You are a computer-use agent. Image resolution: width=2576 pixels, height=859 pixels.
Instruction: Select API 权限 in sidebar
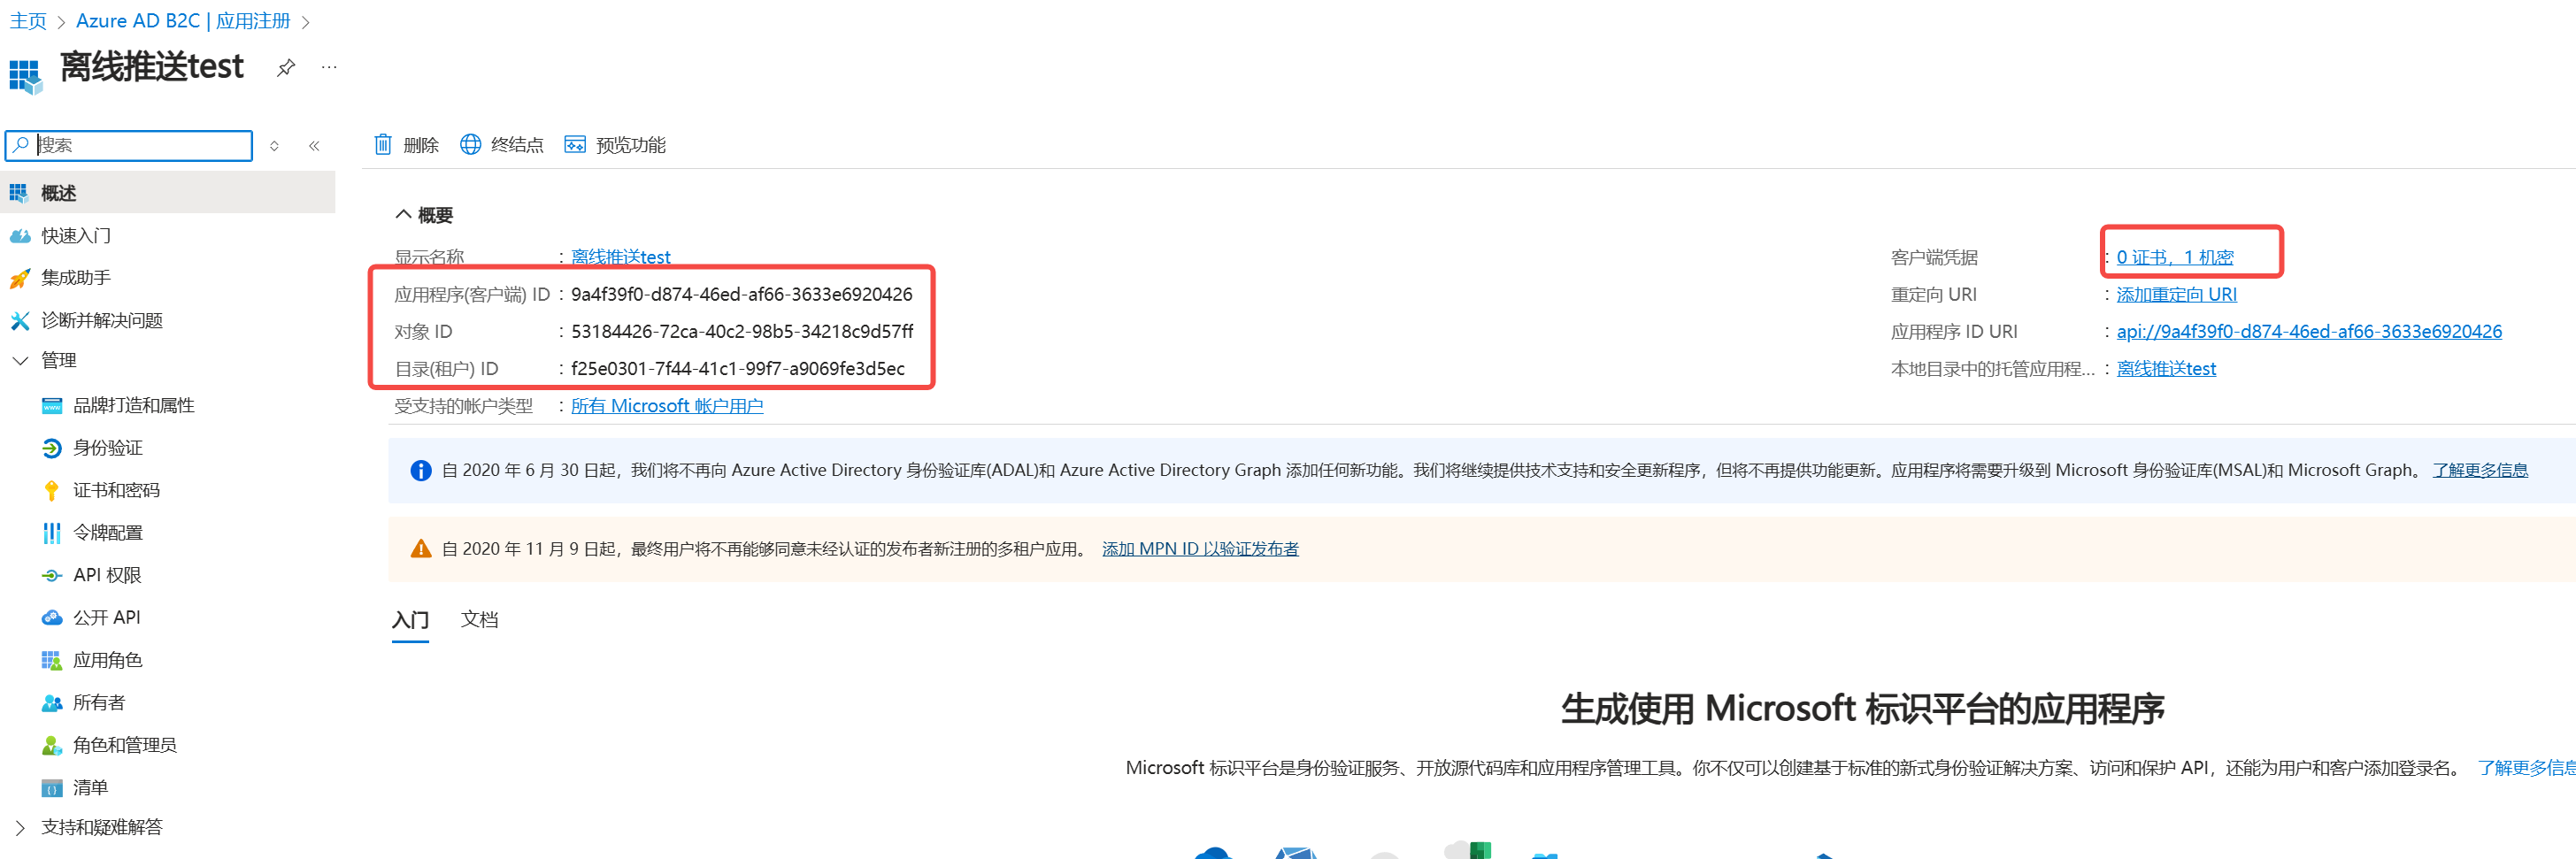[x=108, y=574]
